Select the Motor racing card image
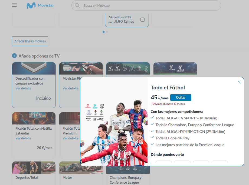The width and height of the screenshot is (249, 185). [81, 167]
